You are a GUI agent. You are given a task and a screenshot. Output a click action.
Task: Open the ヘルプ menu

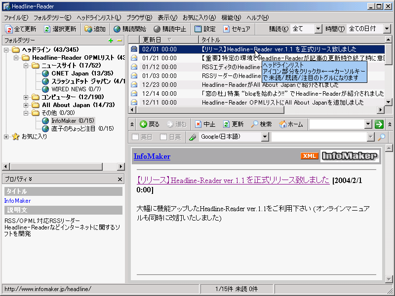(x=257, y=18)
